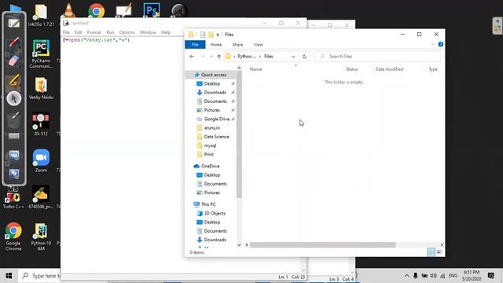Click the Python breadcrumb in address bar

pyautogui.click(x=247, y=57)
